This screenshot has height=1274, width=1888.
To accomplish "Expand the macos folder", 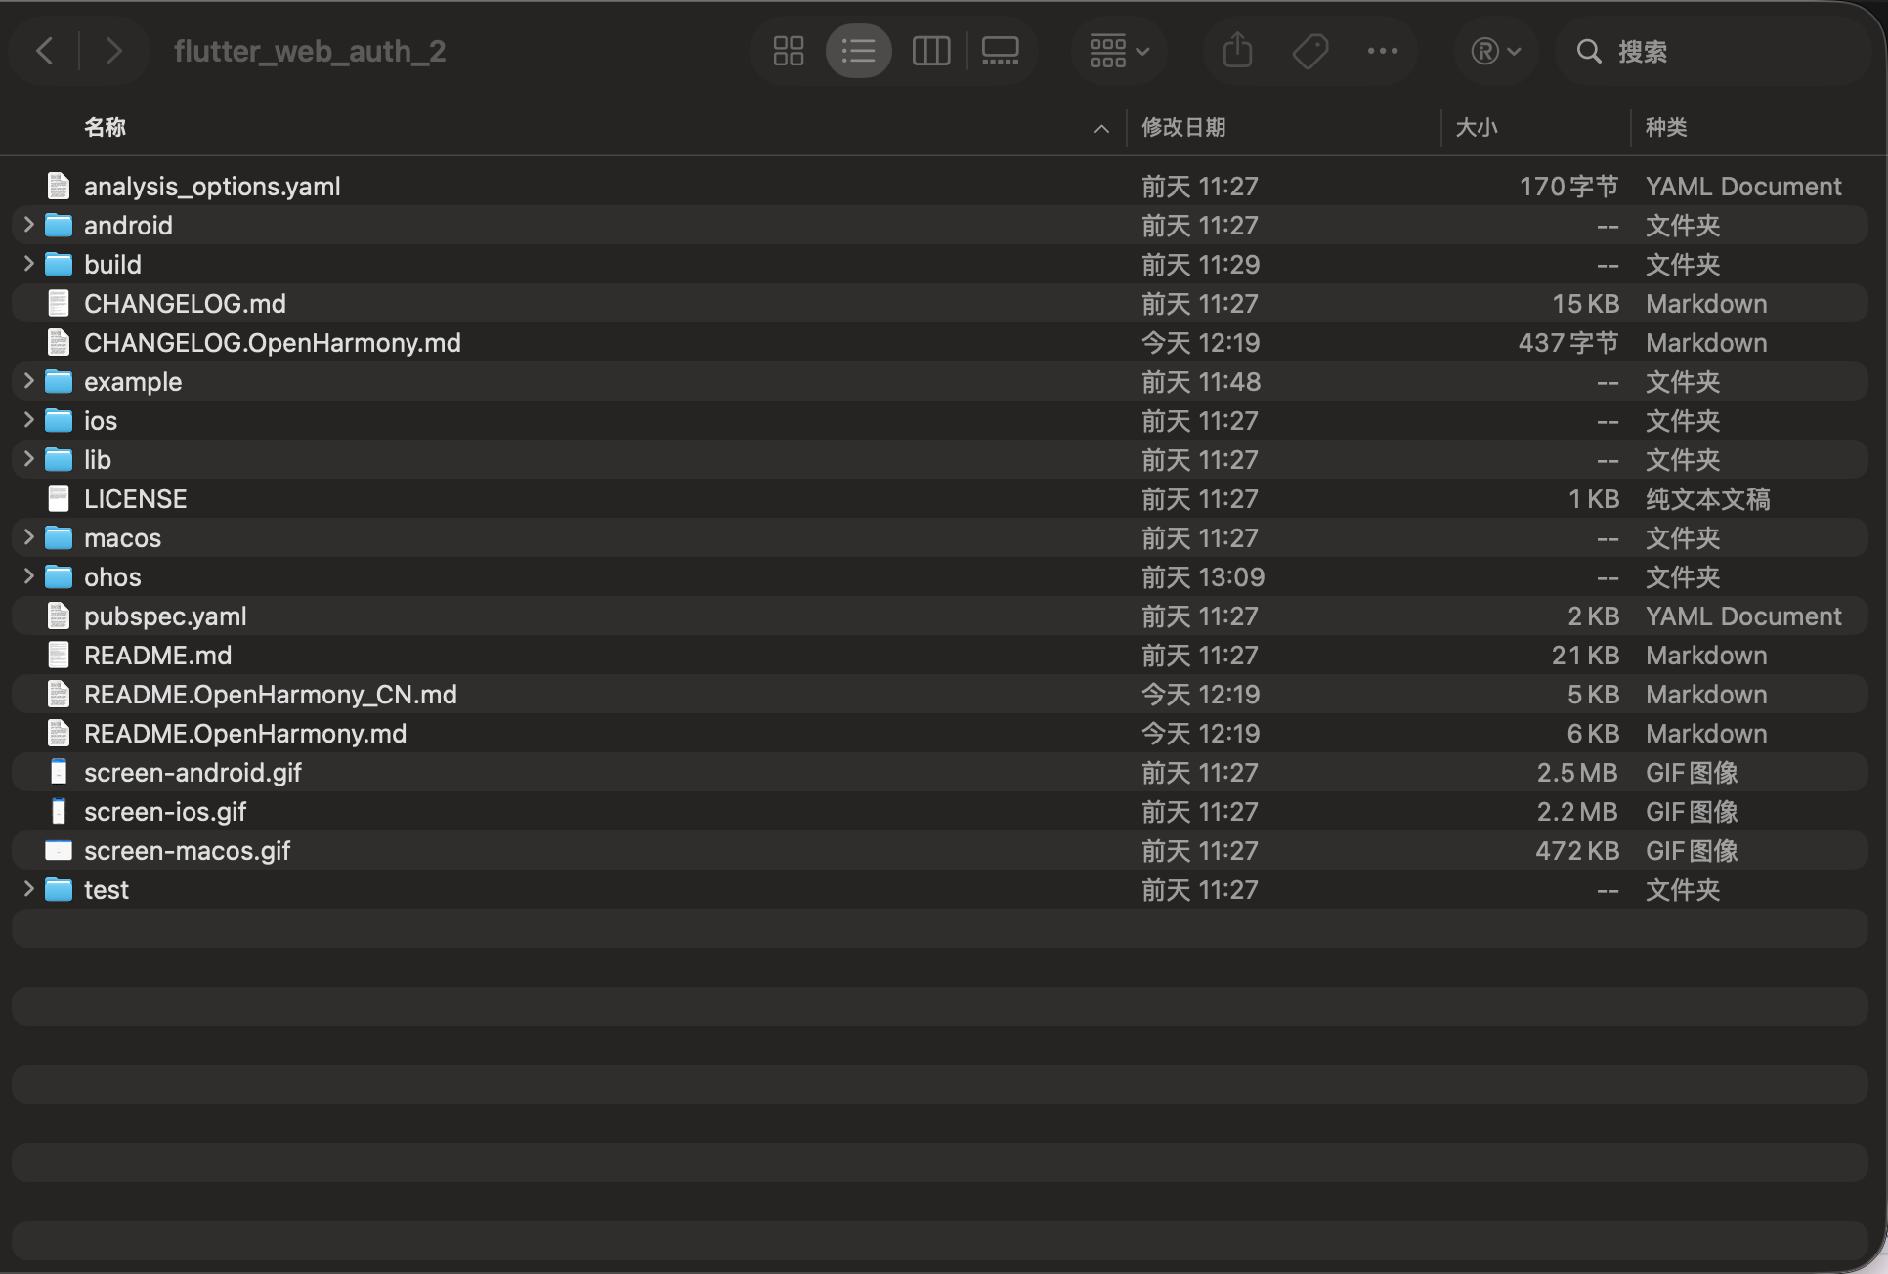I will coord(28,537).
